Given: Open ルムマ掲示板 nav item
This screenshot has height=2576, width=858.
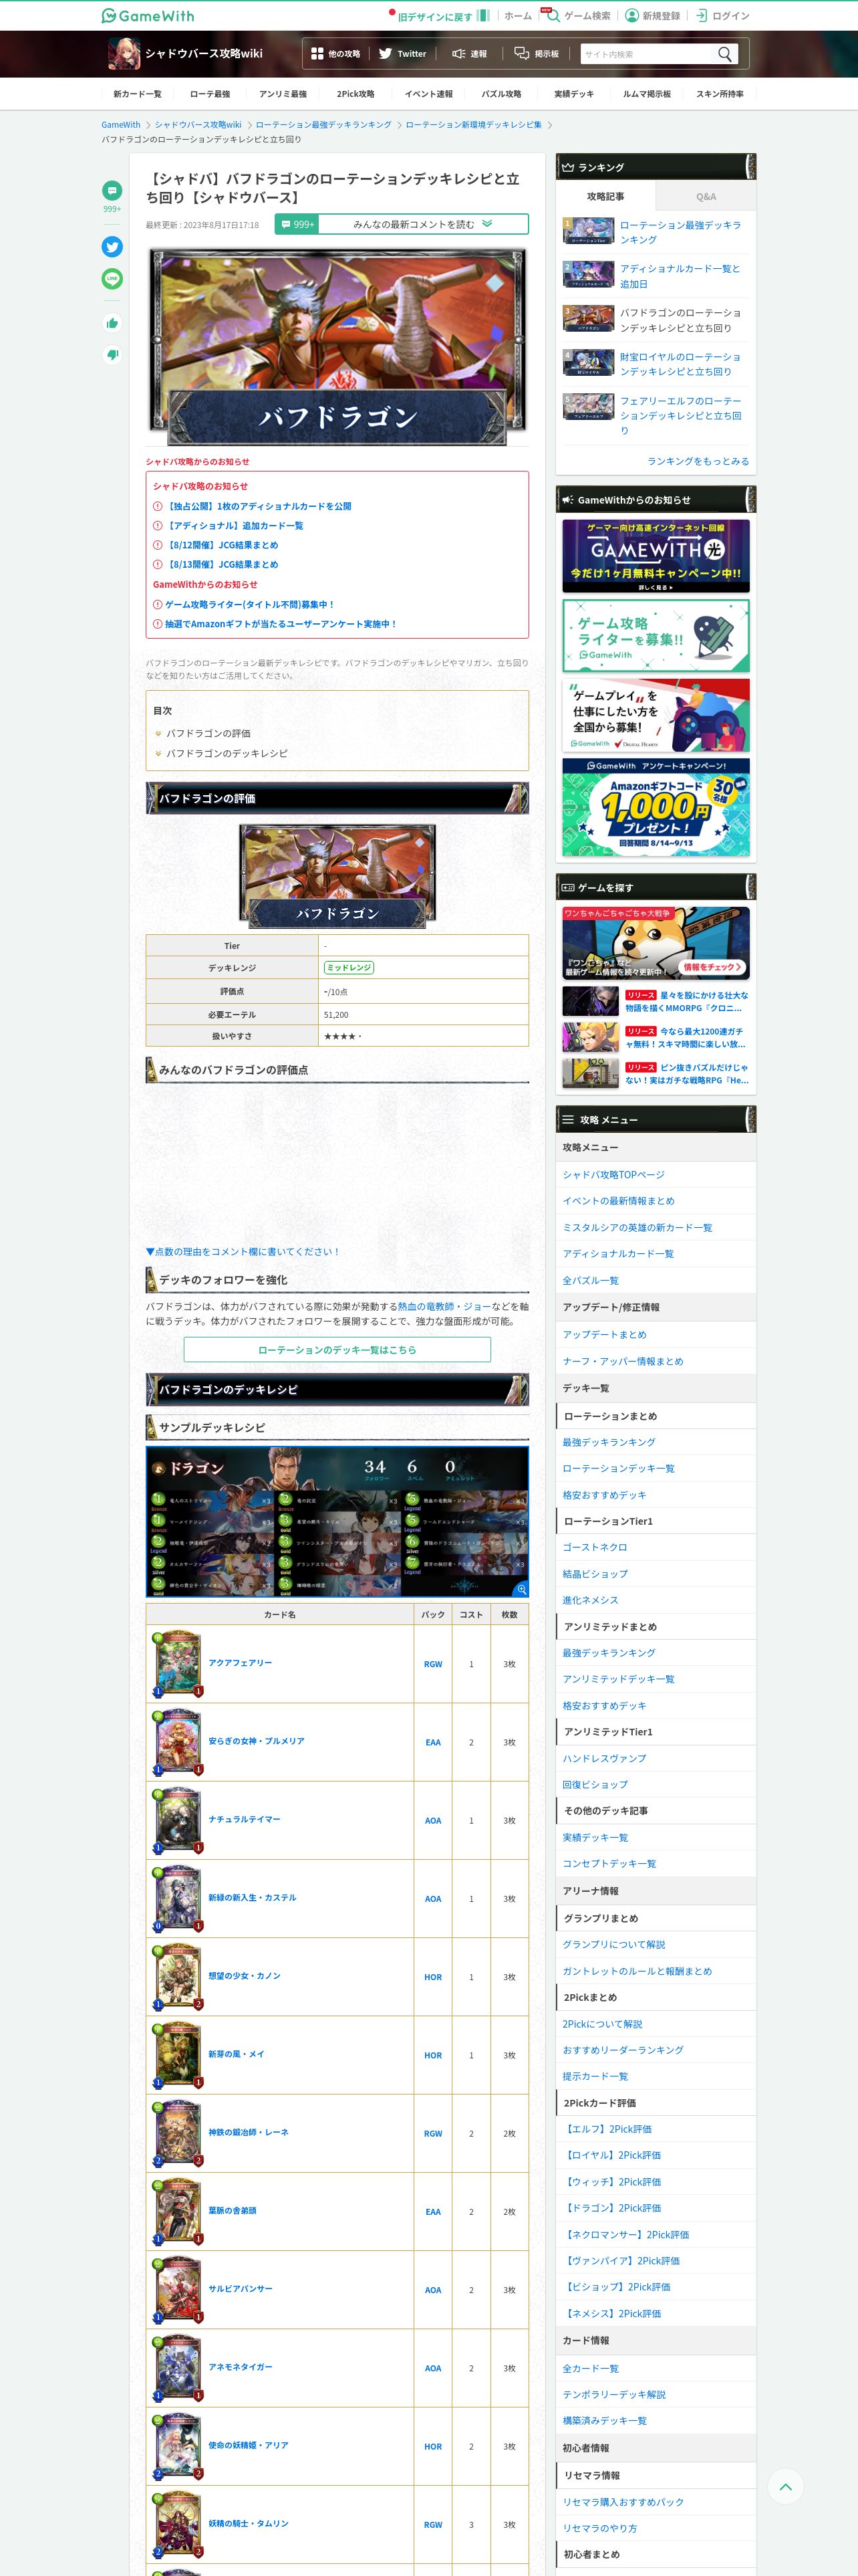Looking at the screenshot, I should [x=648, y=94].
